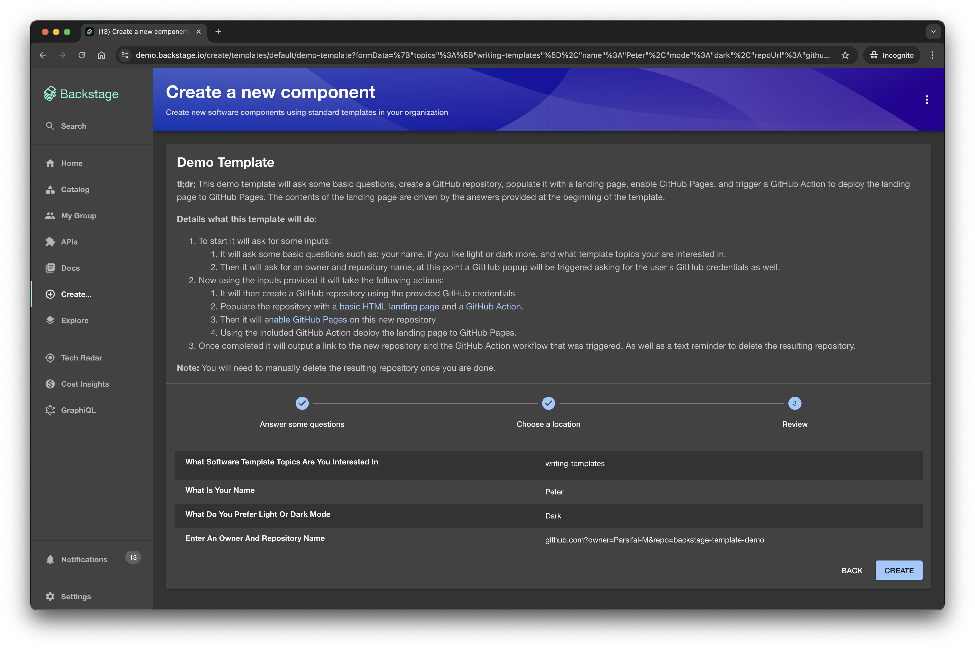Click the Notifications bell icon
The height and width of the screenshot is (650, 975).
click(x=50, y=559)
